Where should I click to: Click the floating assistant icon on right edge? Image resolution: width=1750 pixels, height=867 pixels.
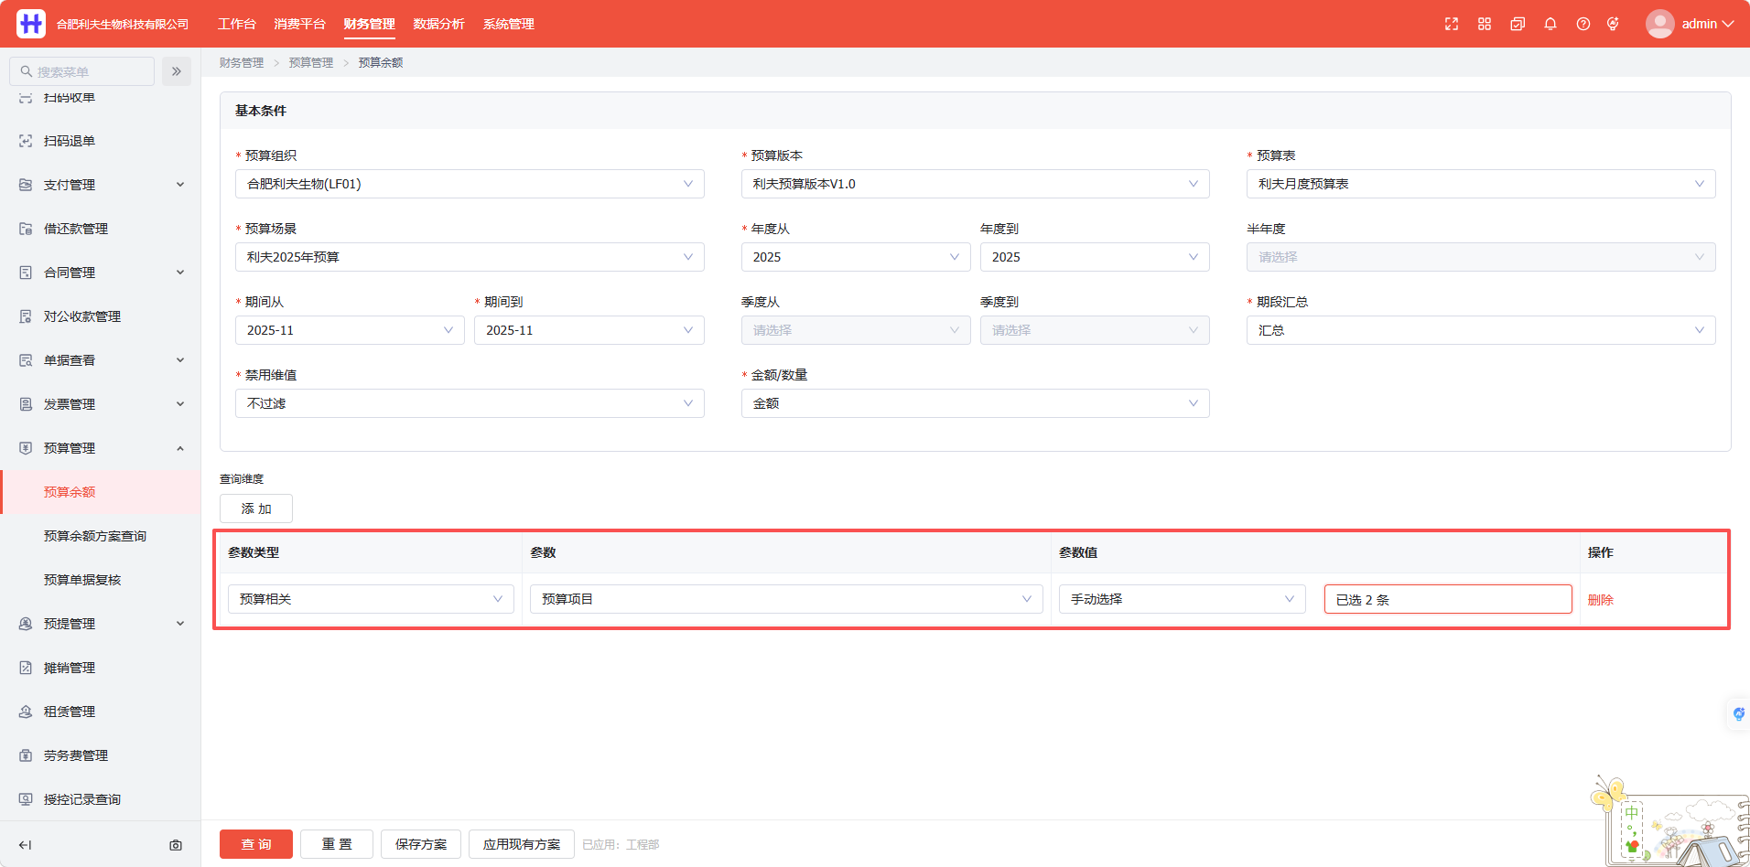click(x=1738, y=713)
